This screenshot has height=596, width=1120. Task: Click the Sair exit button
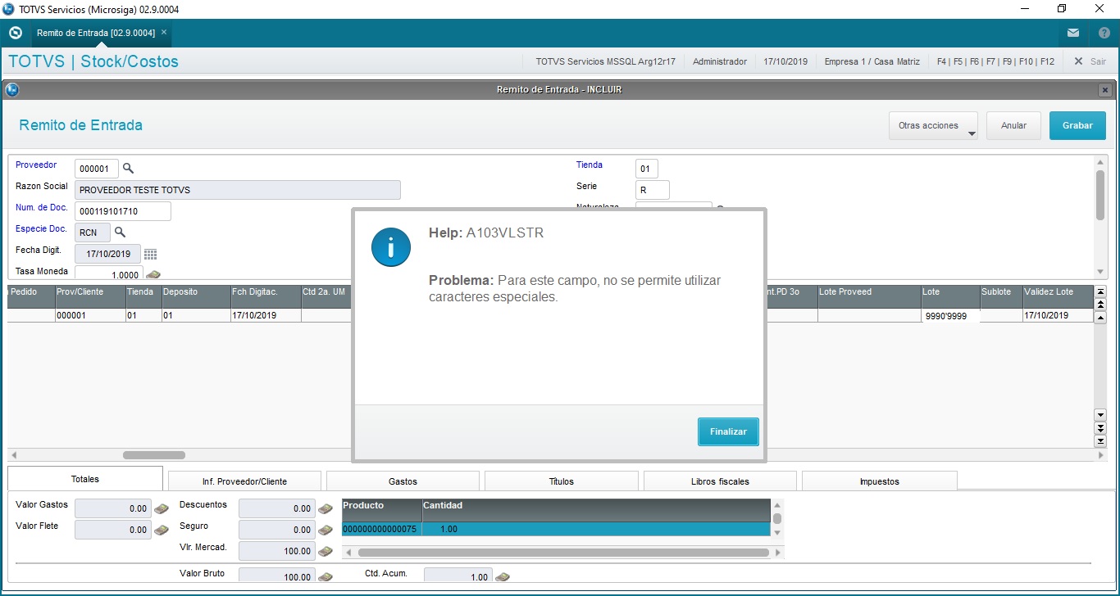(1090, 61)
